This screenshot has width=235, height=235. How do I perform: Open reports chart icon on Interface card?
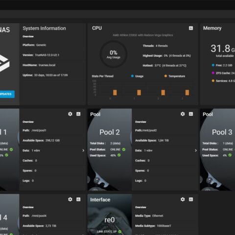click(x=191, y=199)
